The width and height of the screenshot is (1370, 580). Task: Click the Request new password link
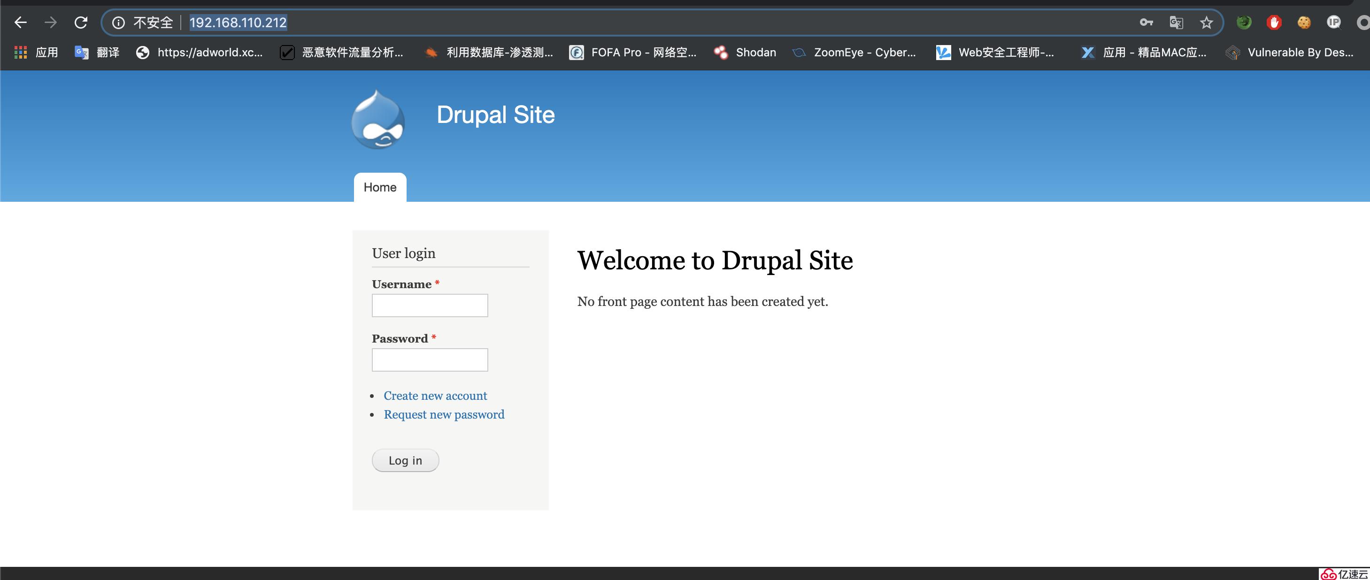[444, 414]
